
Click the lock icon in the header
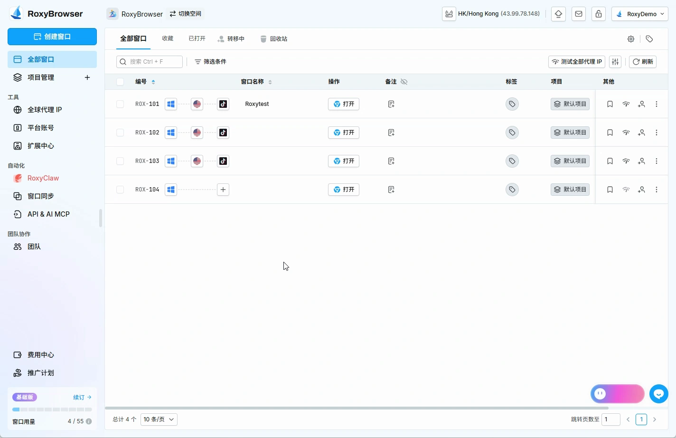click(x=599, y=14)
